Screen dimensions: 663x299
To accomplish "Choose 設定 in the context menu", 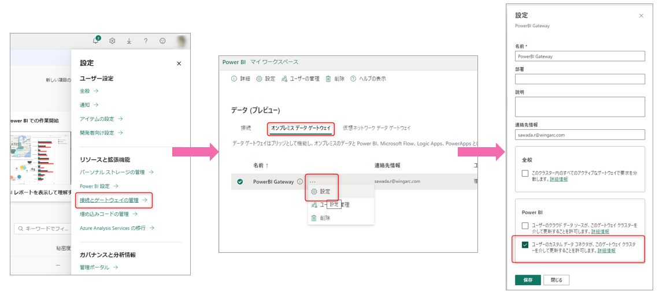I will tap(341, 191).
